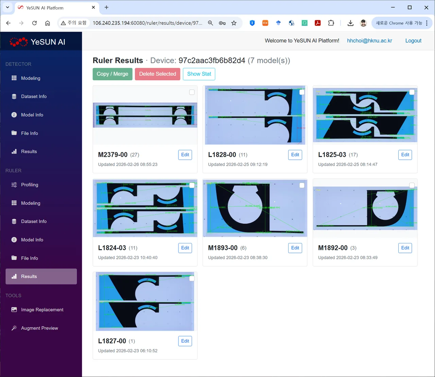Click the Image Replacement picture icon
435x377 pixels.
click(x=14, y=310)
